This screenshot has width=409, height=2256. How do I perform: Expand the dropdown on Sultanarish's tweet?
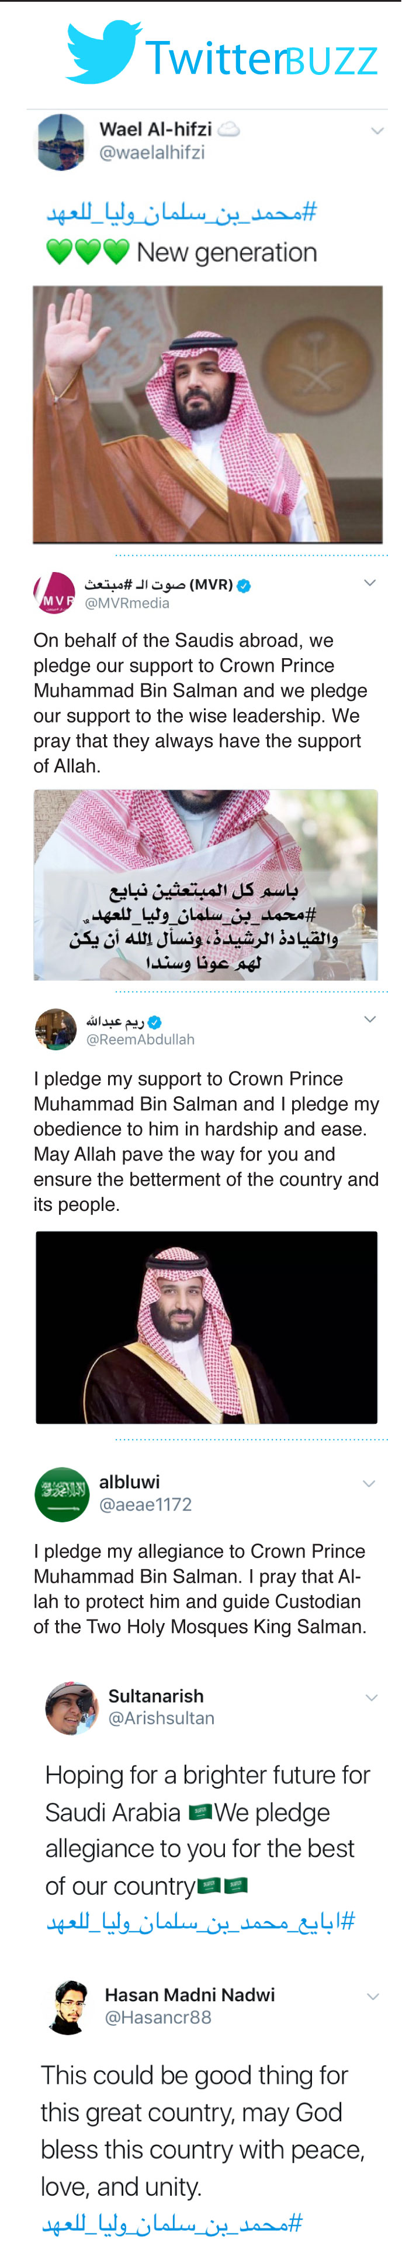[x=372, y=1697]
